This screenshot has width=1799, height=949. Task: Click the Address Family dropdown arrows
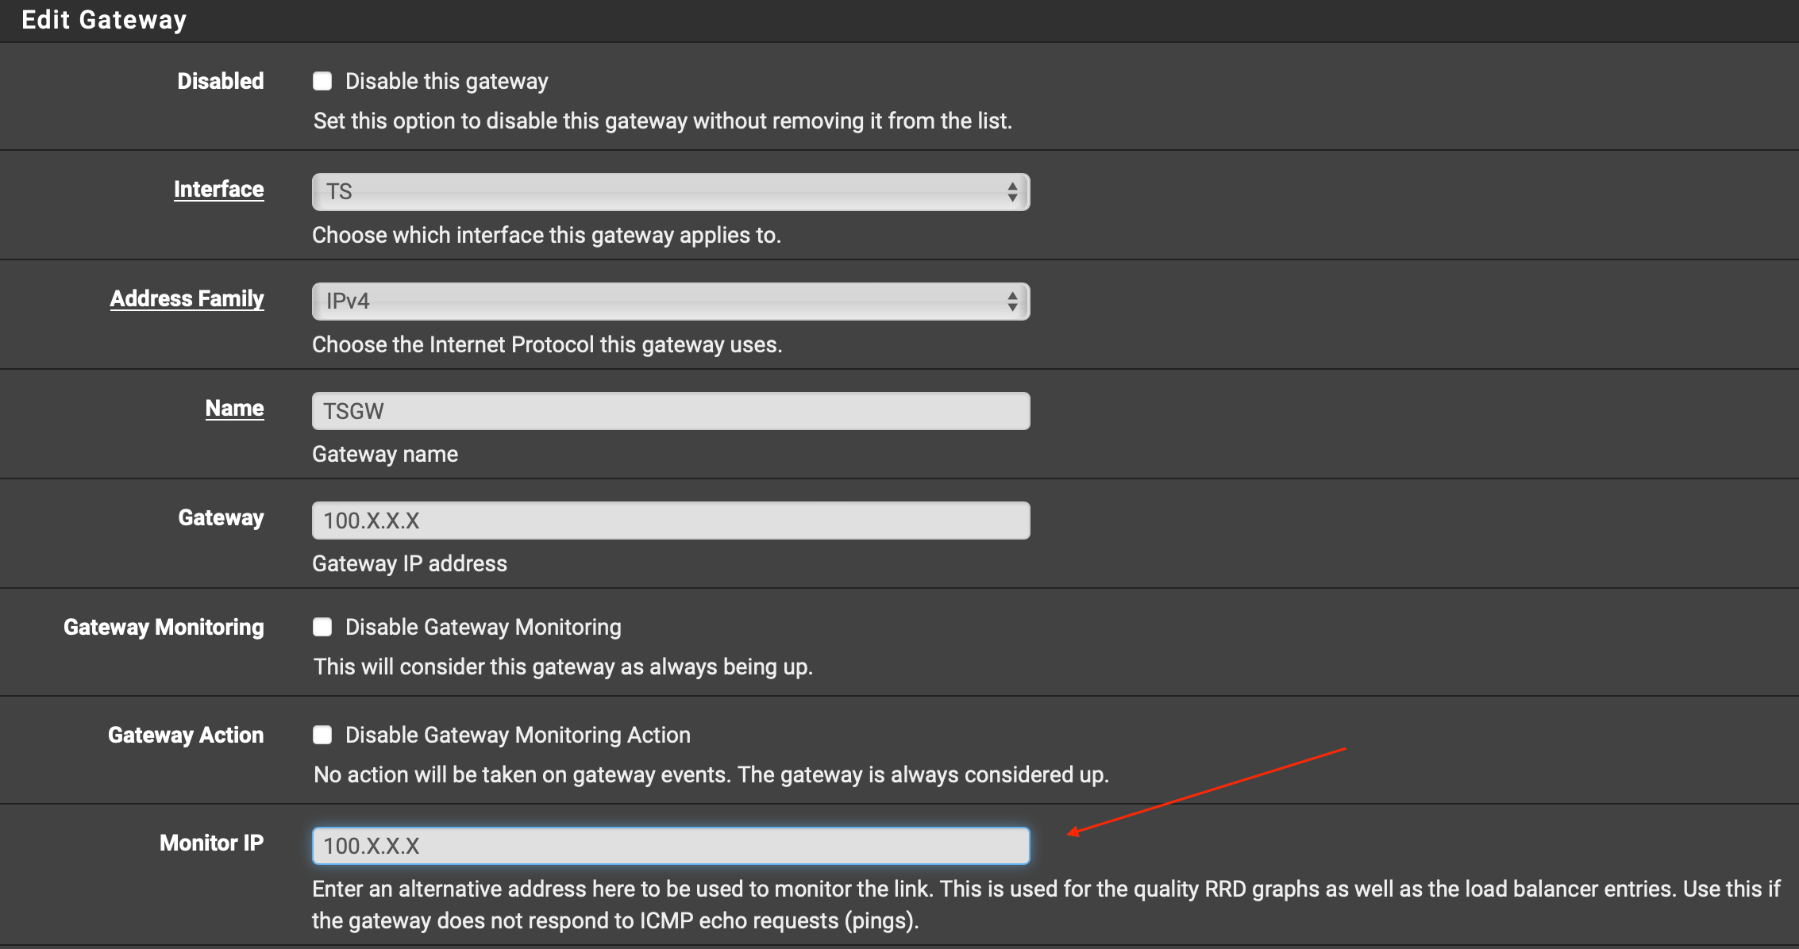(x=1012, y=301)
